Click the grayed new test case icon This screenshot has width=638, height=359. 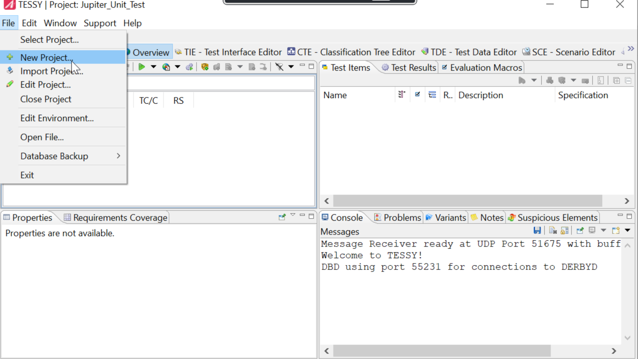[550, 80]
